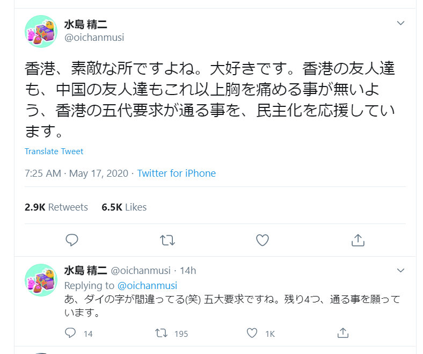Open the Twitter for iPhone source link
This screenshot has height=354, width=423.
tap(176, 174)
